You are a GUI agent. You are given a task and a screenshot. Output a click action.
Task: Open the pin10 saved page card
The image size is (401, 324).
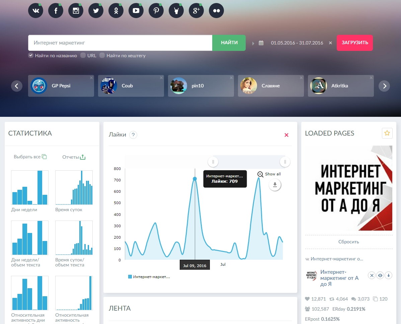click(x=201, y=86)
